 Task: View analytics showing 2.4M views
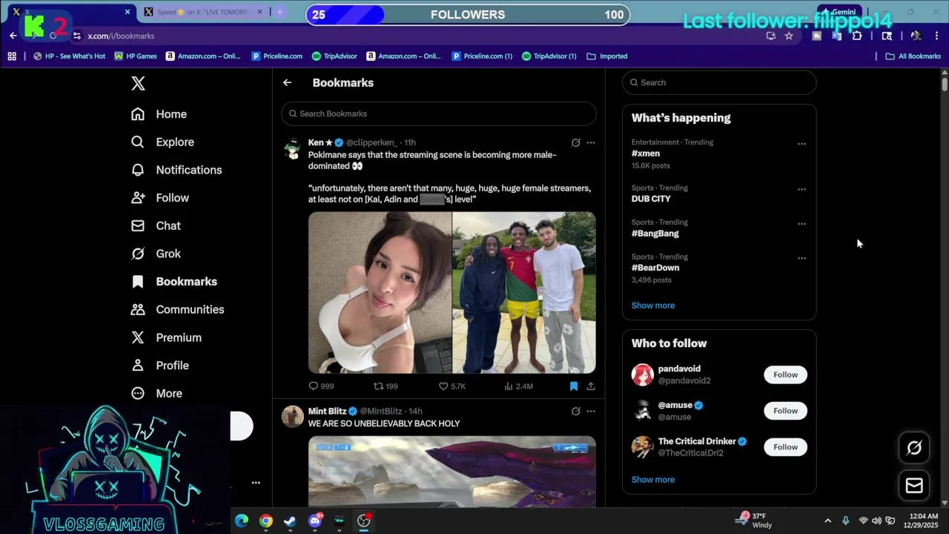(x=518, y=386)
